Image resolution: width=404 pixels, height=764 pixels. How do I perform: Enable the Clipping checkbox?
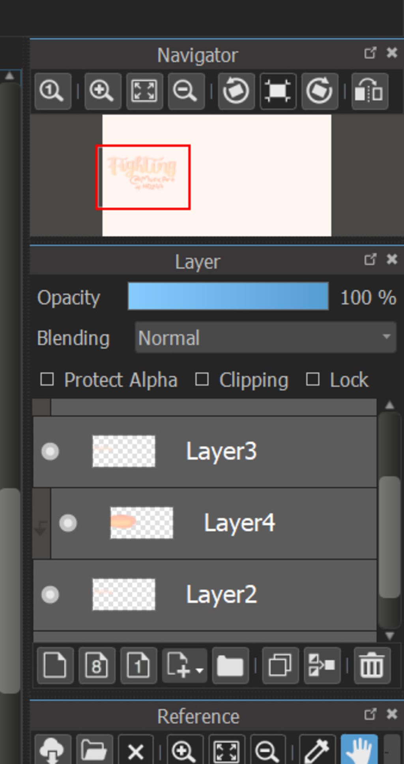(x=202, y=380)
